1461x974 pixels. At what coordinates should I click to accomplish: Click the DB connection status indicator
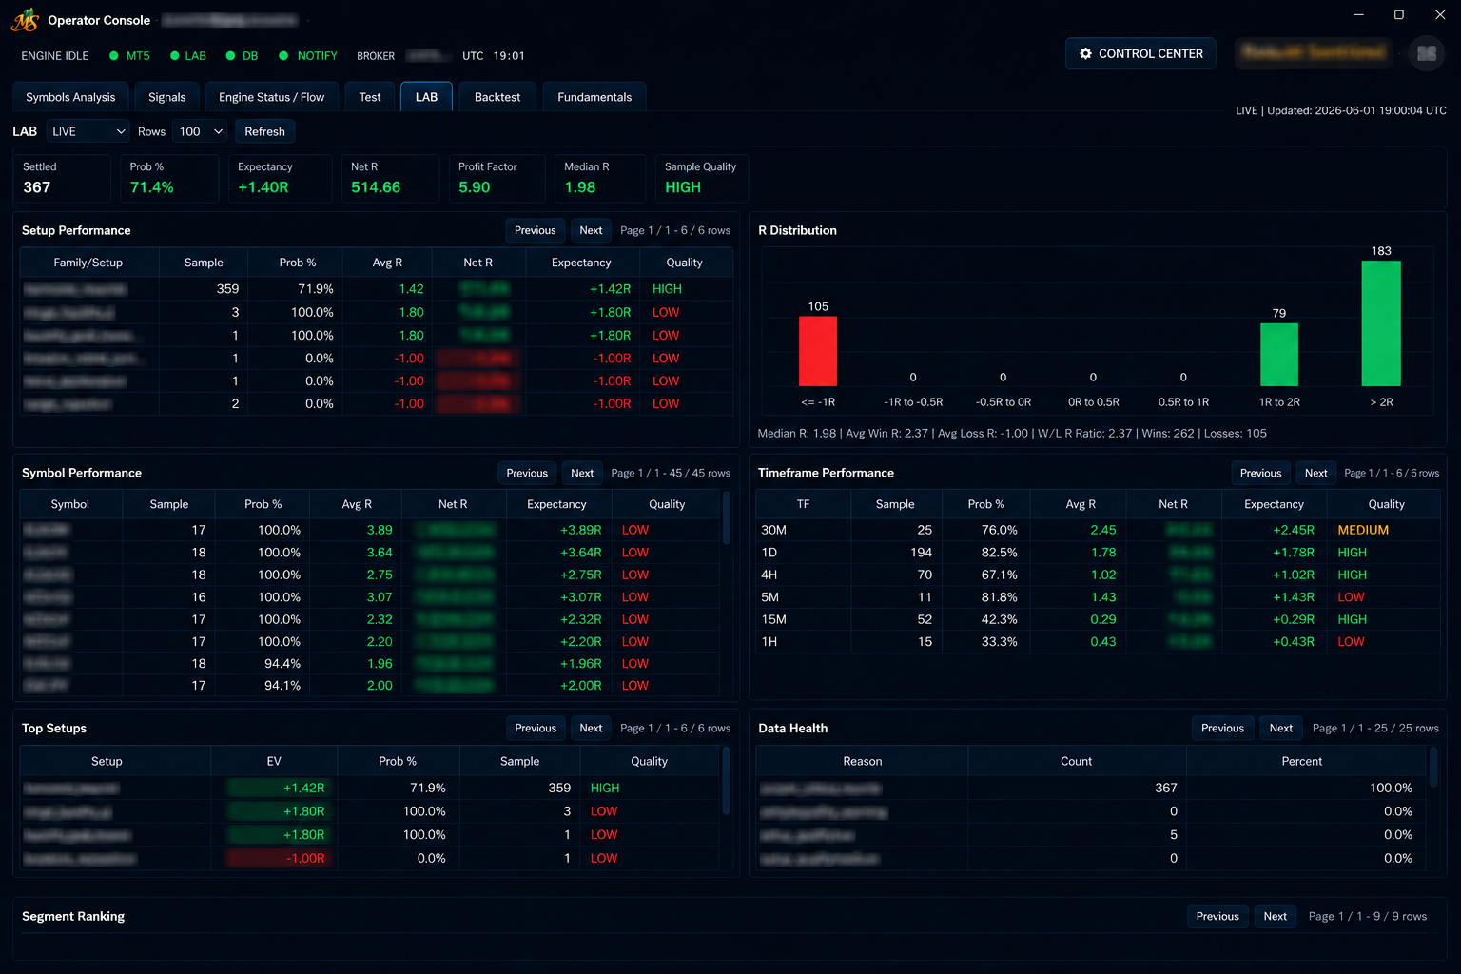(x=230, y=56)
